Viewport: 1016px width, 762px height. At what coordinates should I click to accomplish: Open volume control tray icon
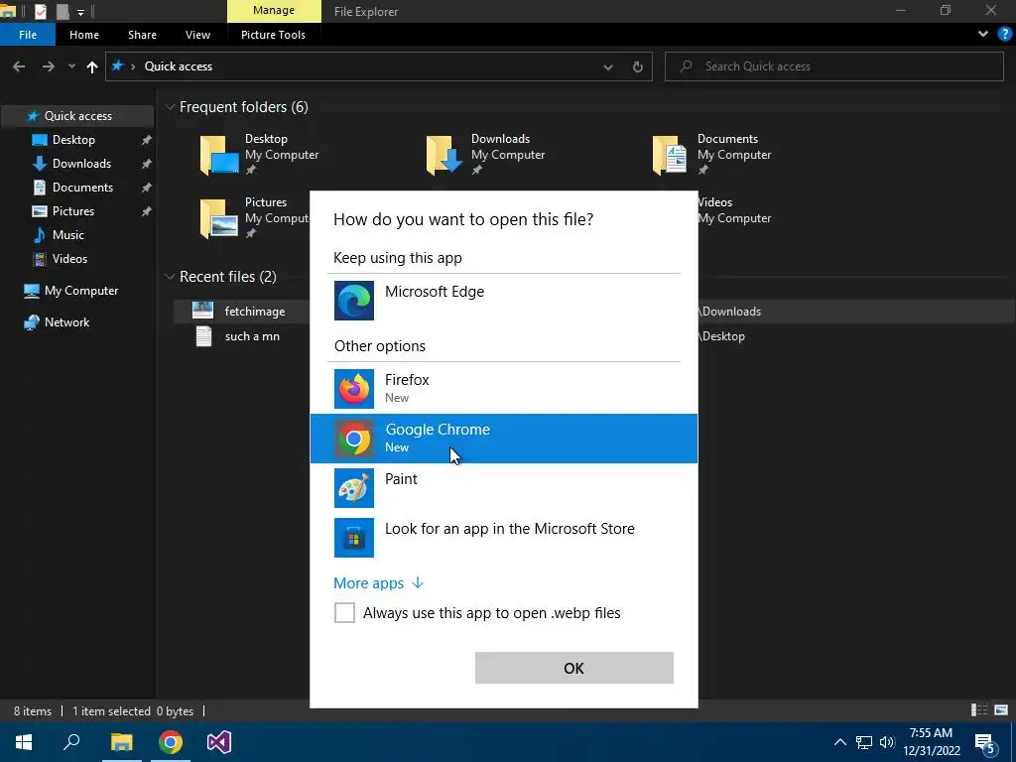(887, 742)
